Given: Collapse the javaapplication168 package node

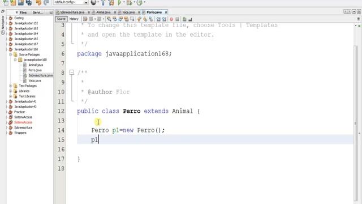Looking at the screenshot, I should [x=15, y=59].
